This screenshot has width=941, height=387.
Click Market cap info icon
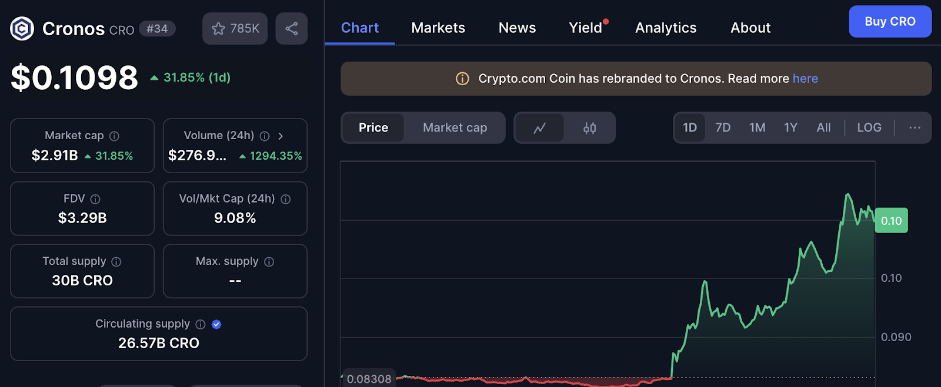click(x=115, y=136)
